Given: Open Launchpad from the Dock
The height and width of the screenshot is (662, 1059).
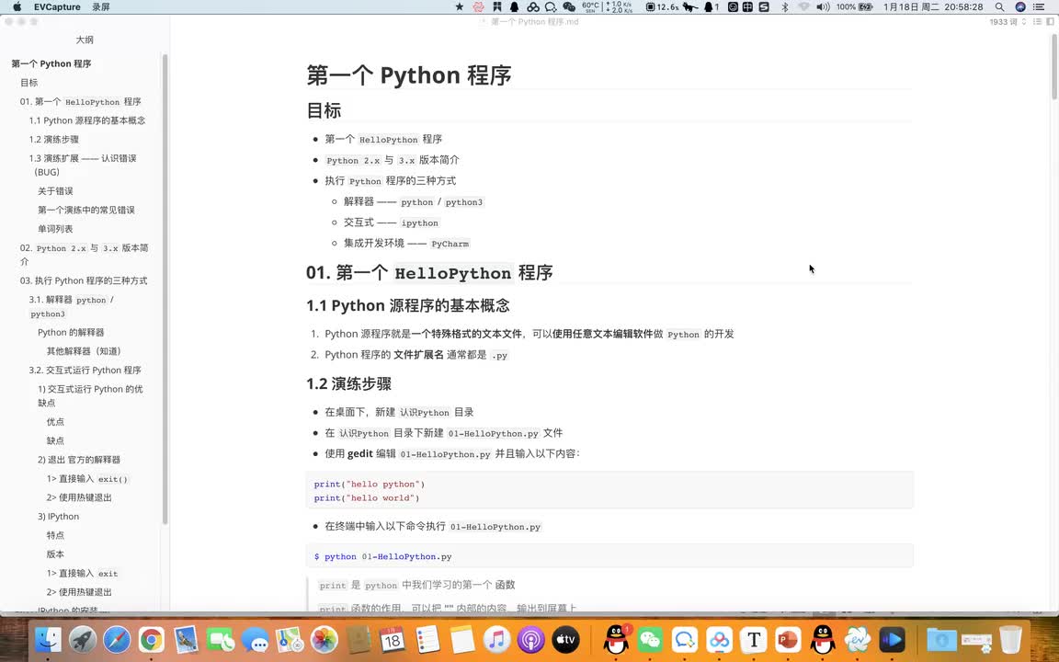Looking at the screenshot, I should coord(83,639).
